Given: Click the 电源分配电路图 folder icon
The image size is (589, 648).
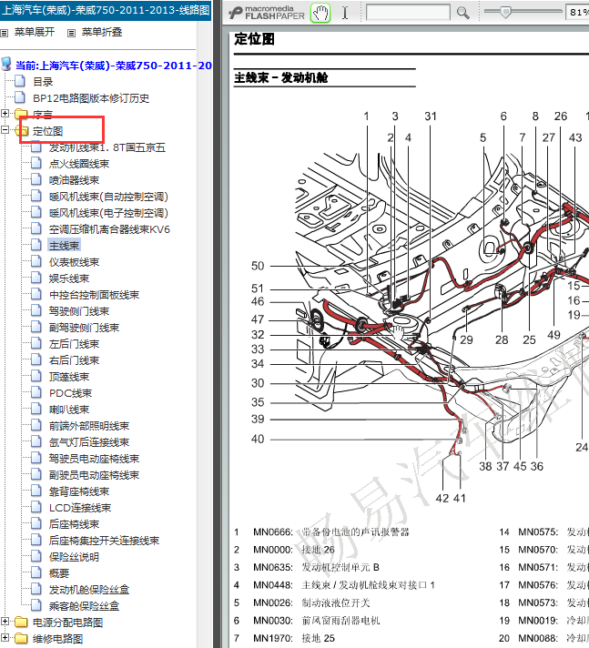Looking at the screenshot, I should (x=21, y=622).
